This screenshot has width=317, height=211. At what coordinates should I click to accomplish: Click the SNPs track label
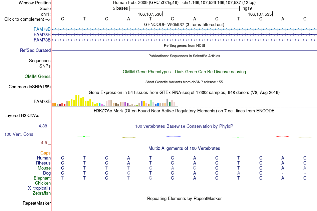(x=45, y=66)
